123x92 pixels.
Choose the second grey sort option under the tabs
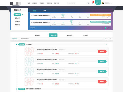pyautogui.click(x=25, y=39)
